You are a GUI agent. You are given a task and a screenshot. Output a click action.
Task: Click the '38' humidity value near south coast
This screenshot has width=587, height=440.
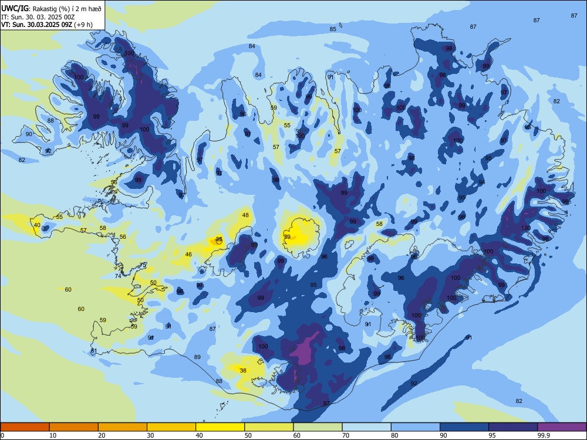(x=243, y=370)
